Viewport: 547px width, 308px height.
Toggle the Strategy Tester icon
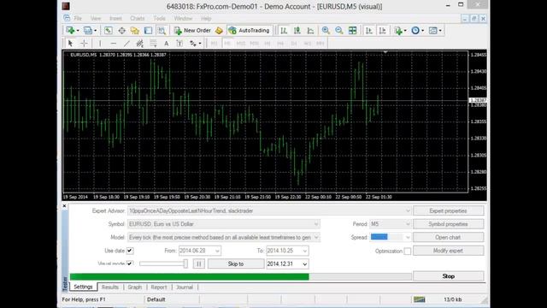pos(162,31)
